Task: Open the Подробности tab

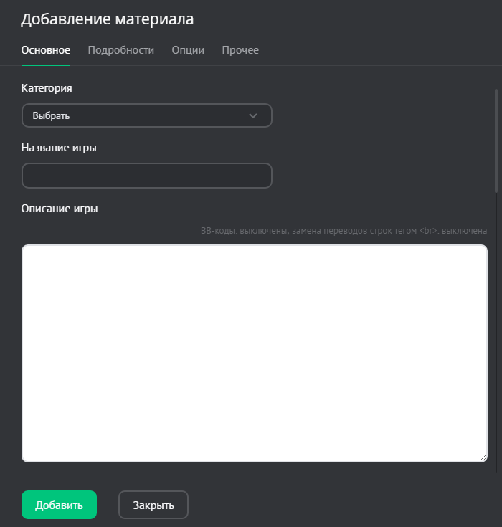Action: point(120,50)
